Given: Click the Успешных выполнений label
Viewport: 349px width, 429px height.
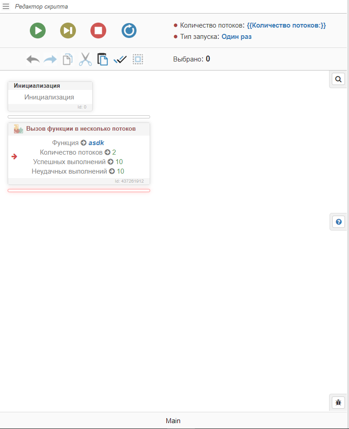Looking at the screenshot, I should point(69,162).
